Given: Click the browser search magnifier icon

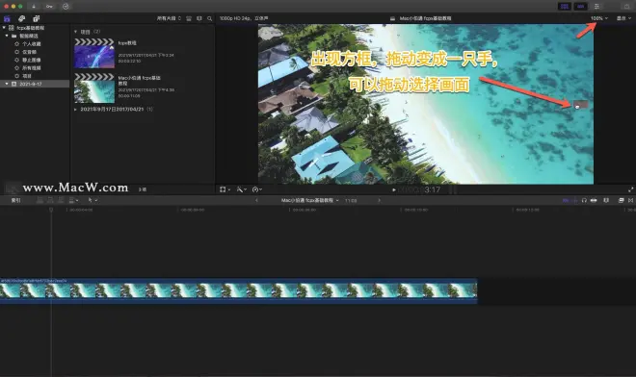Looking at the screenshot, I should pyautogui.click(x=210, y=18).
